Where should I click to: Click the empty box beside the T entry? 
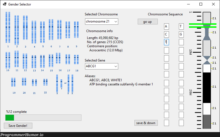tap(181, 42)
